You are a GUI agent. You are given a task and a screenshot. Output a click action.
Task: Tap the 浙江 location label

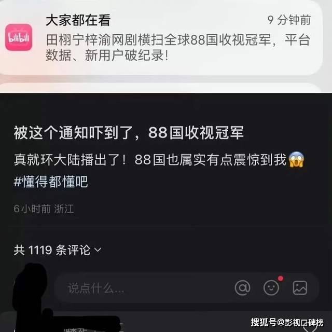tap(64, 209)
